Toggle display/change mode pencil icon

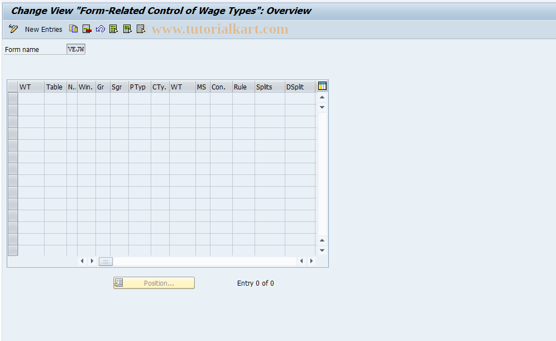(13, 29)
